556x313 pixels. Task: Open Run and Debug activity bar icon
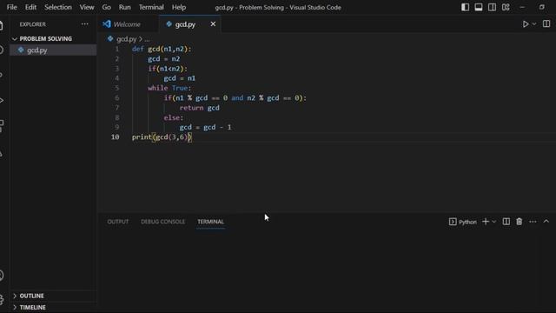point(2,101)
